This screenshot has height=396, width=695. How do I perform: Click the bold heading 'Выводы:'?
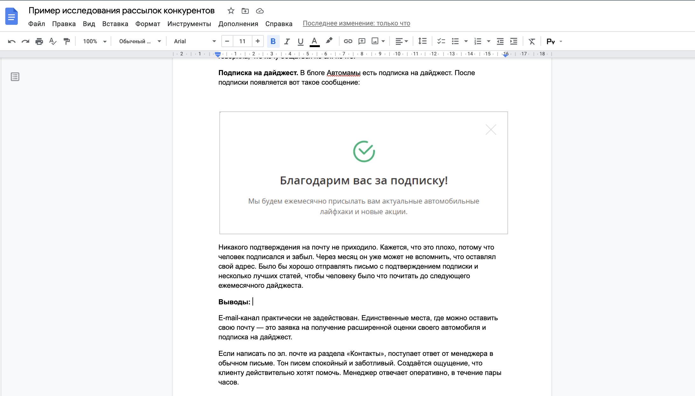pyautogui.click(x=234, y=302)
